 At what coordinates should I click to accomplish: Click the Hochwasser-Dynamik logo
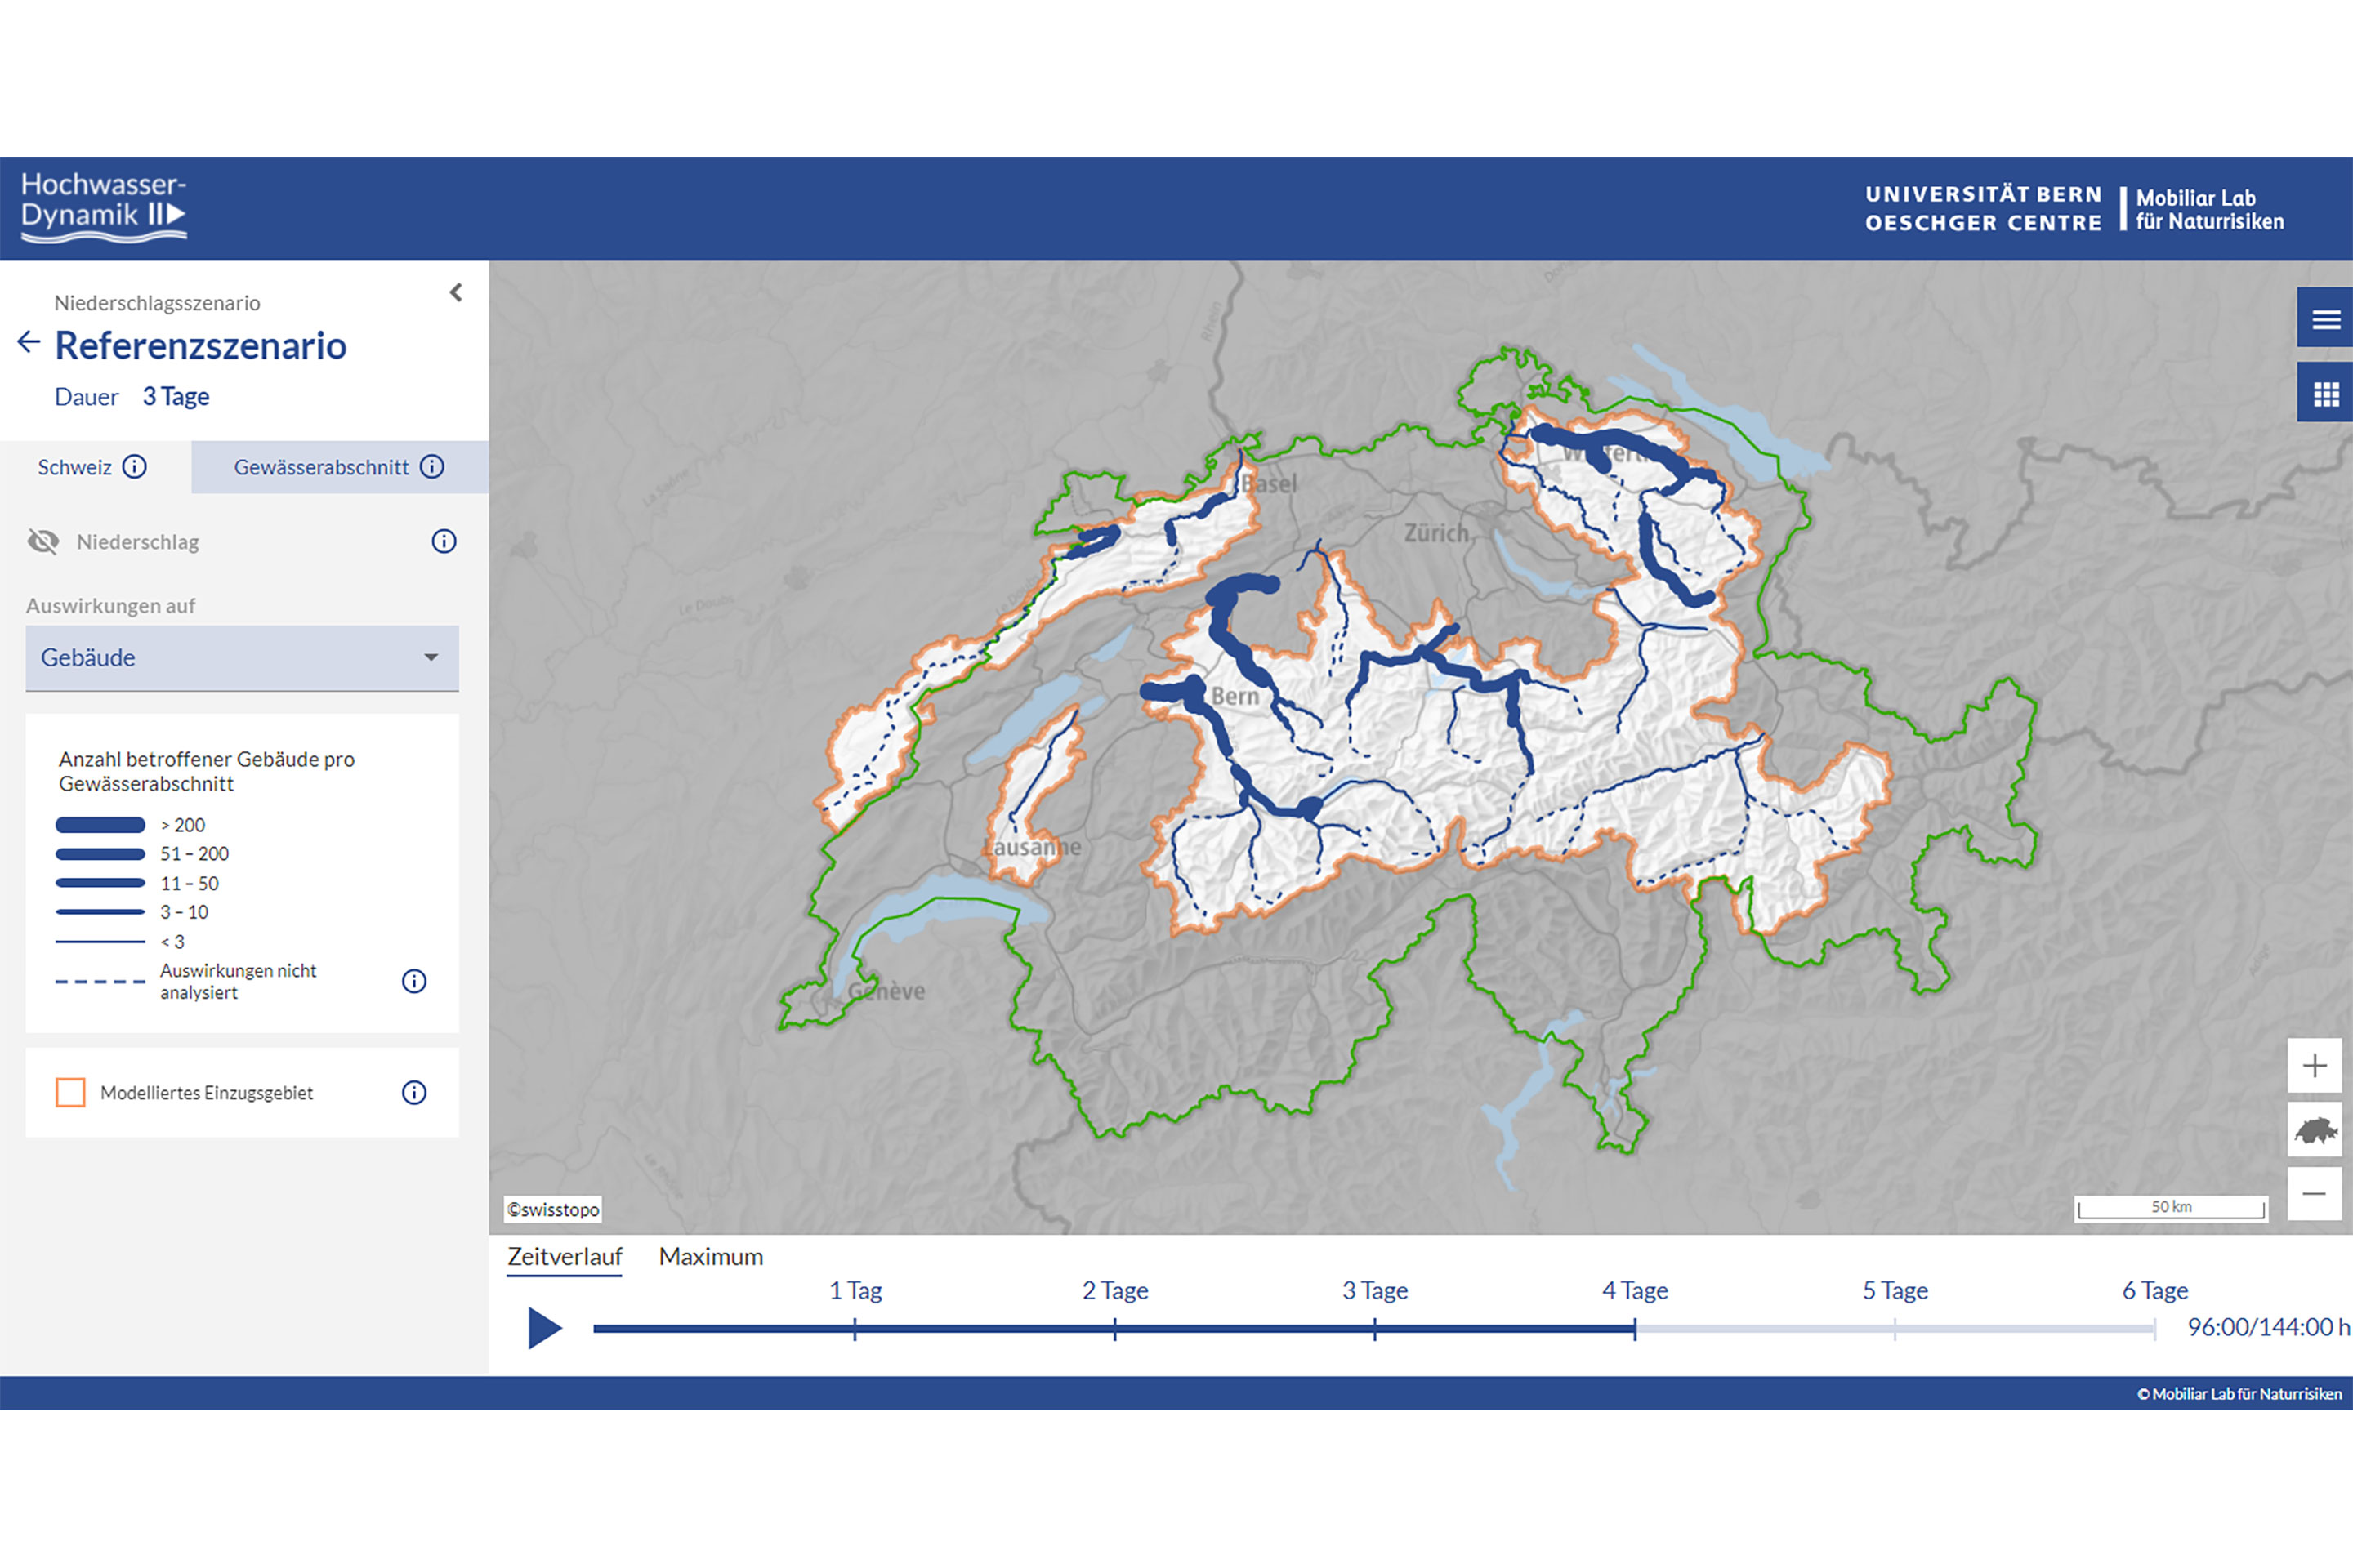coord(103,207)
